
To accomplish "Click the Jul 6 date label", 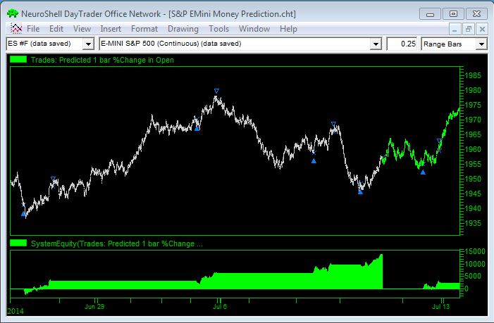I will [x=220, y=307].
